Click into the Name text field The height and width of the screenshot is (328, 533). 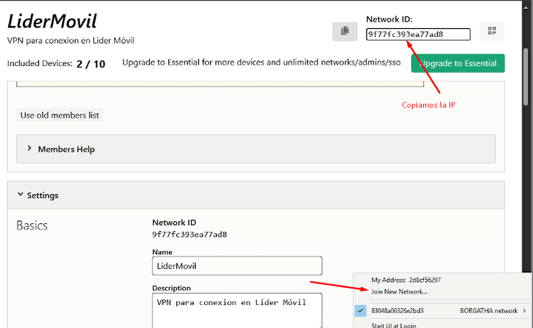[237, 266]
